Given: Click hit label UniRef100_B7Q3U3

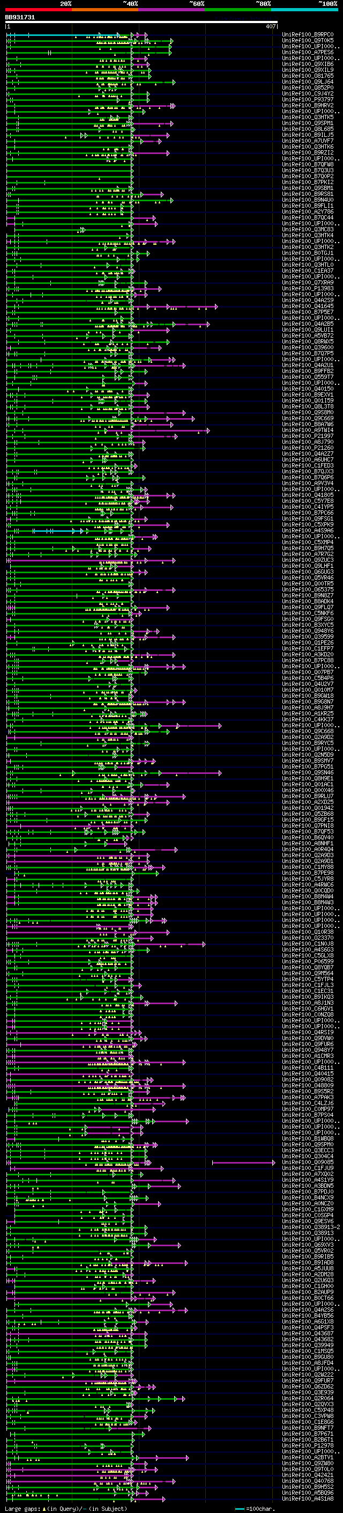Looking at the screenshot, I should 308,170.
